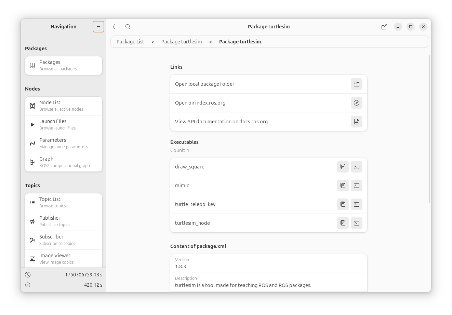Copy mimic run command
This screenshot has height=315, width=452.
click(343, 186)
